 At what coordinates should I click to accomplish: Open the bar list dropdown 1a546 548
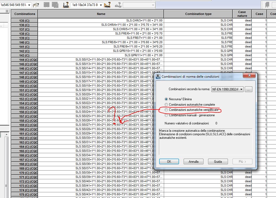point(29,5)
